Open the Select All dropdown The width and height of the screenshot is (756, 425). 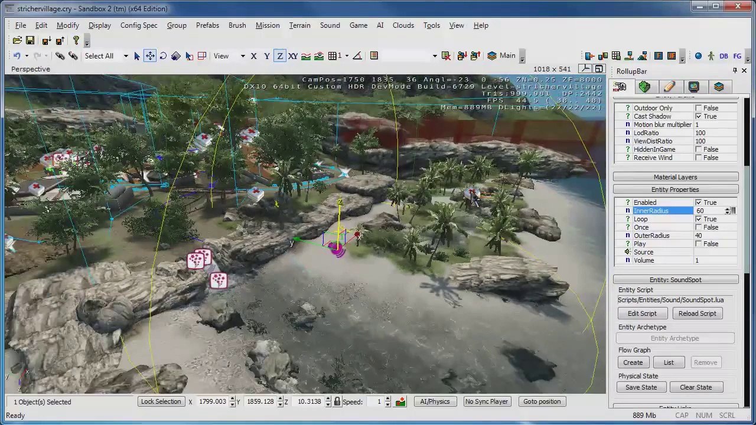[125, 56]
